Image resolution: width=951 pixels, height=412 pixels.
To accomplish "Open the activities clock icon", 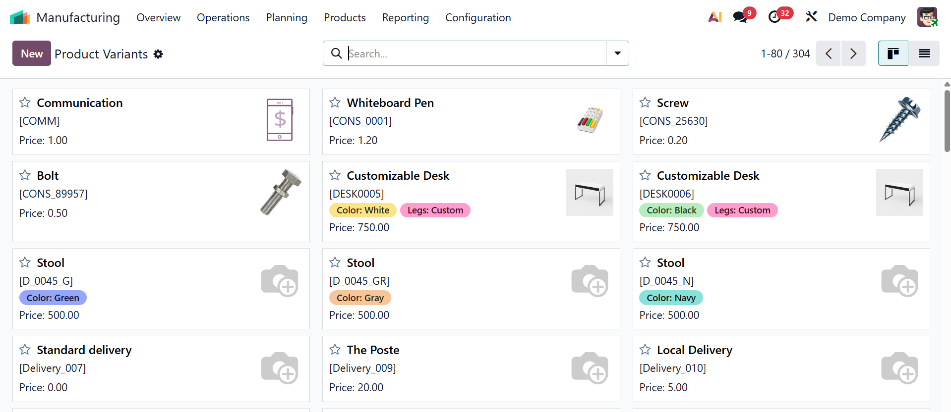I will coord(774,17).
